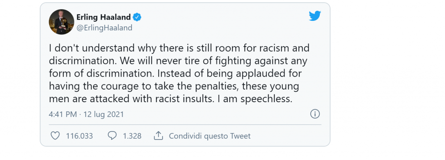
Task: Click the divider line above the like count
Action: (x=185, y=124)
